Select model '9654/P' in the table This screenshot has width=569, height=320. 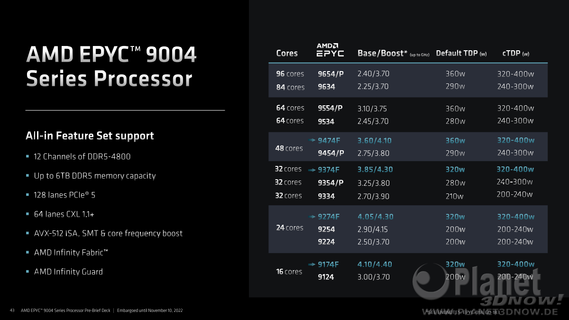[330, 74]
